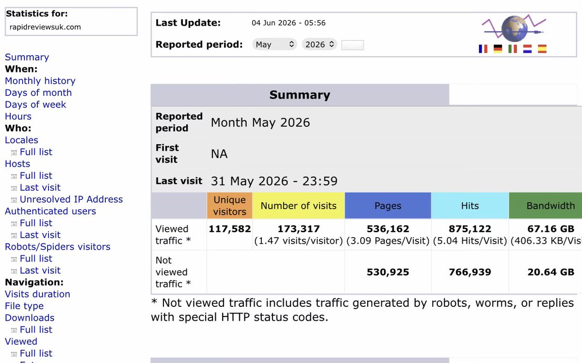582x363 pixels.
Task: Go to Monthly history
Action: tap(40, 81)
